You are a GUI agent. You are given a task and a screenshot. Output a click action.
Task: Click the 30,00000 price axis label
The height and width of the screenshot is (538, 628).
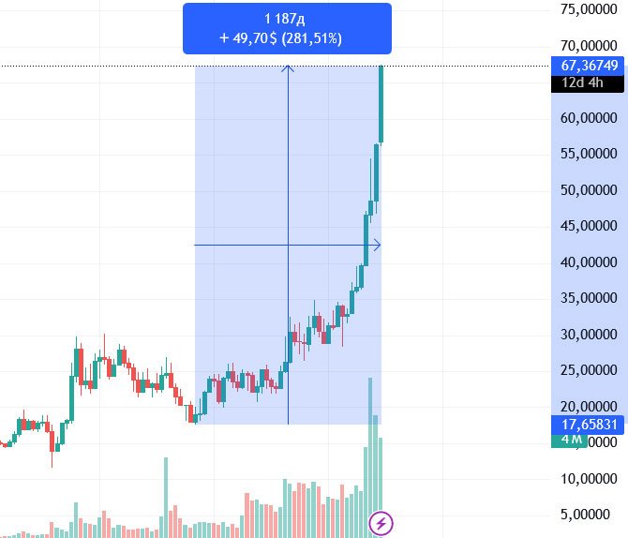pyautogui.click(x=587, y=335)
